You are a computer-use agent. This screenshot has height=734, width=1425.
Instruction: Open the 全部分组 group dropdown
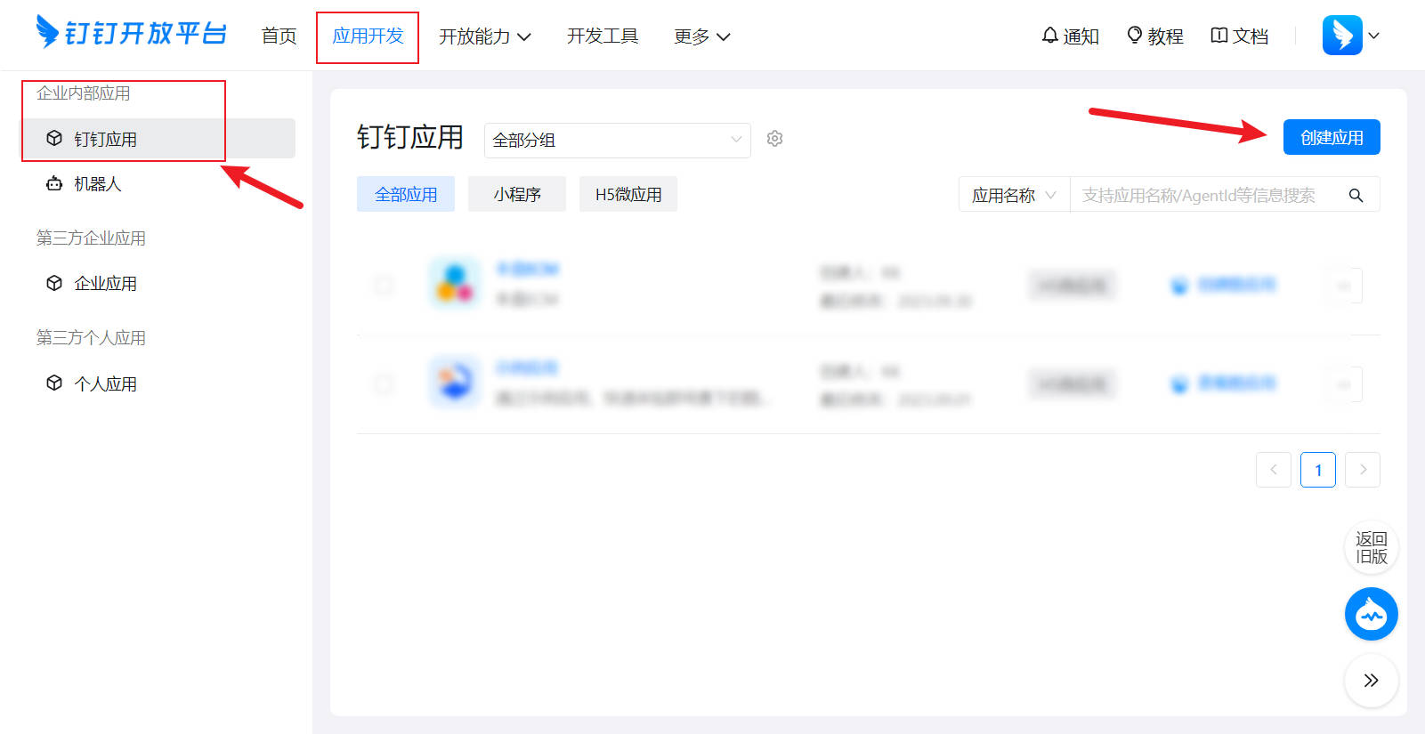click(618, 141)
